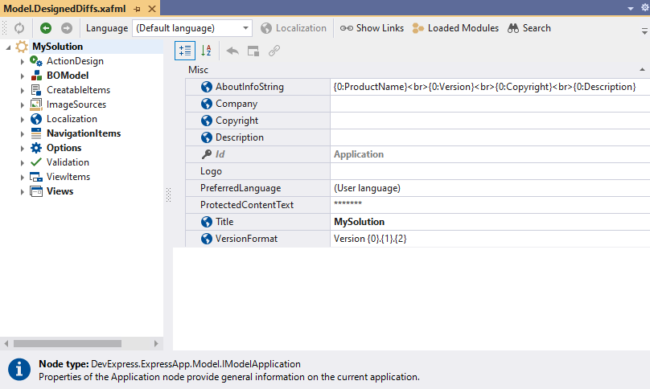Go forward with the gray arrow button
The image size is (650, 389).
66,28
